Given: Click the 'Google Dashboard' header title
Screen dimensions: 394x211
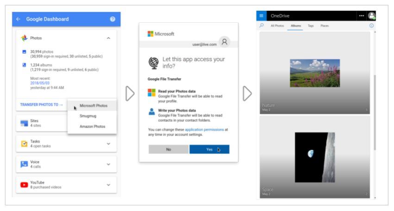Looking at the screenshot, I should click(48, 19).
